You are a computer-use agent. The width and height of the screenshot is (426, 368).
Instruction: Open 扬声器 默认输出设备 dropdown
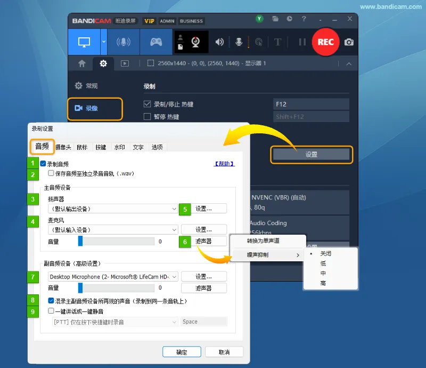point(113,209)
